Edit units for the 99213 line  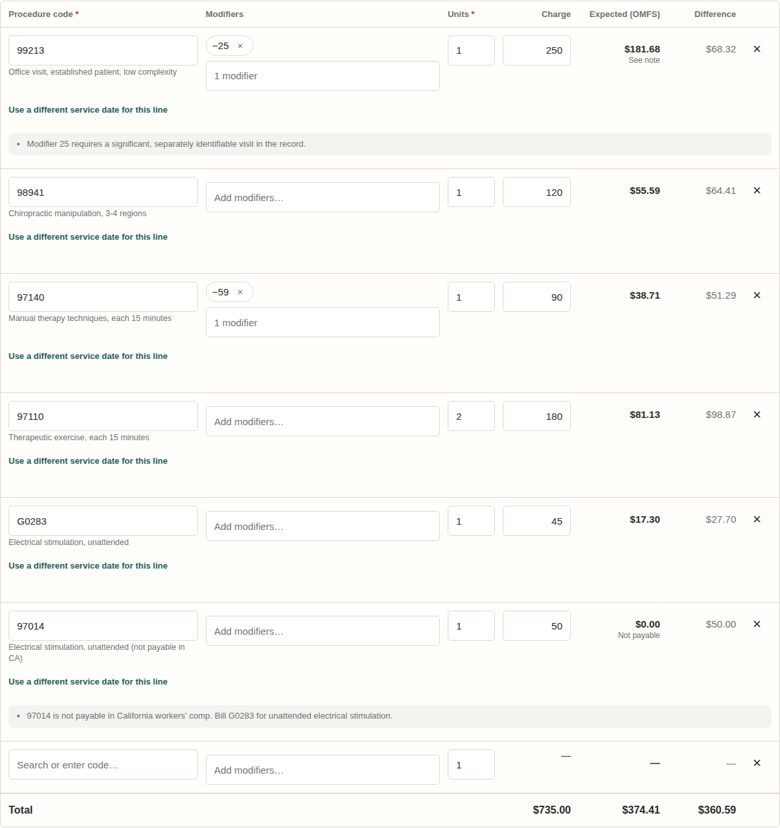tap(471, 50)
